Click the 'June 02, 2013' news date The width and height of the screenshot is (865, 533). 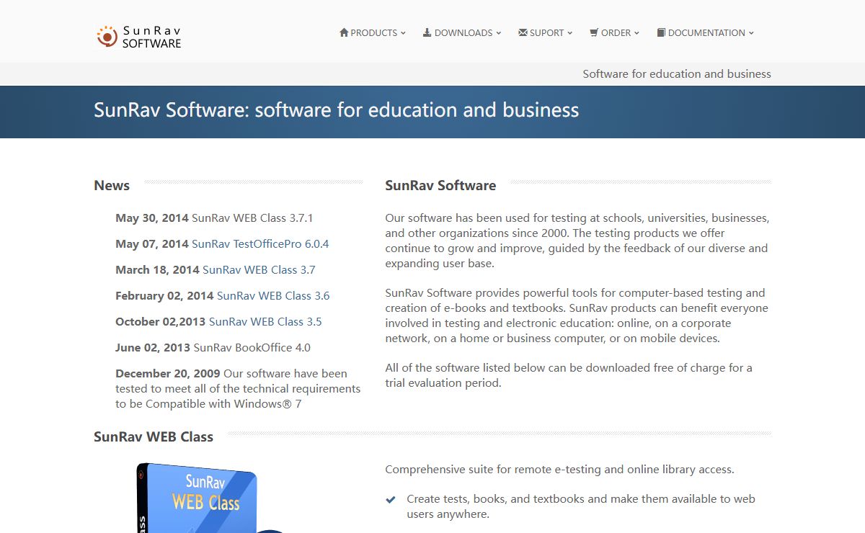click(x=153, y=347)
